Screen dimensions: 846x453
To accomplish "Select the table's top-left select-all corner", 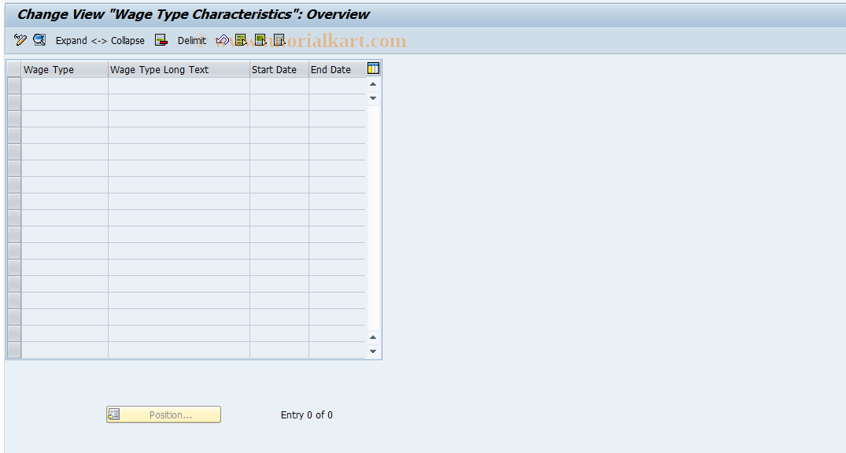I will [x=14, y=69].
